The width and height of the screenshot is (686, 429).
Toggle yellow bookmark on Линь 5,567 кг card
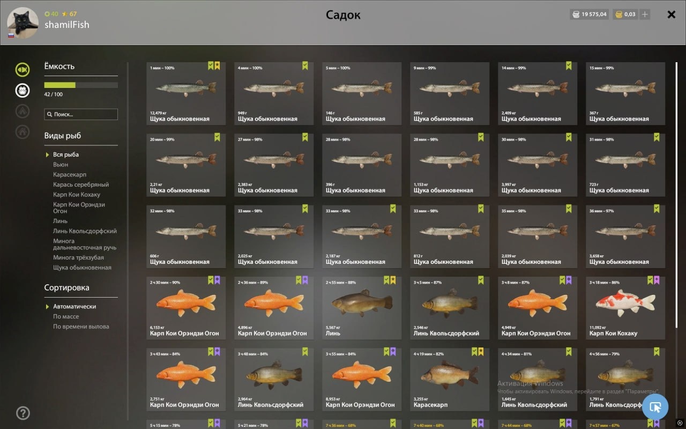(393, 280)
